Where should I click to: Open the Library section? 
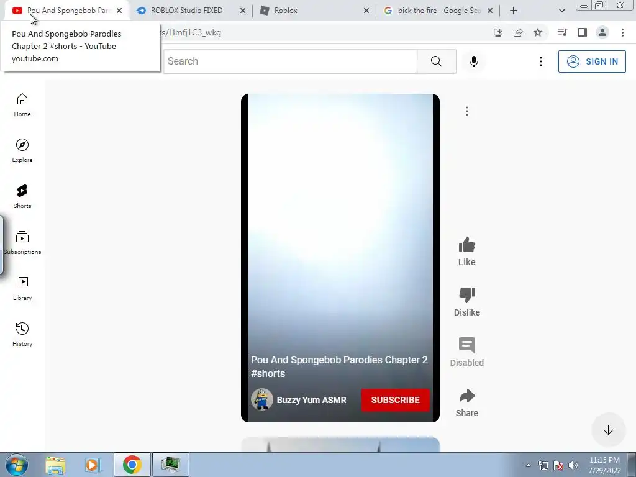[x=22, y=288]
